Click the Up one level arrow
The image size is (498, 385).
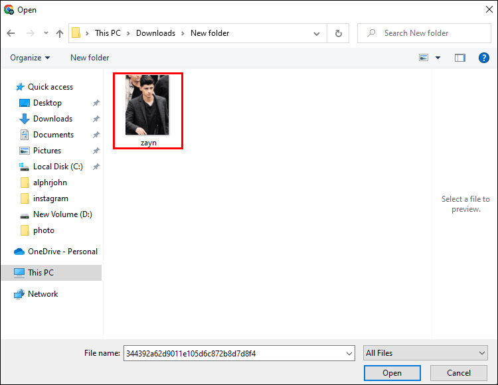60,33
